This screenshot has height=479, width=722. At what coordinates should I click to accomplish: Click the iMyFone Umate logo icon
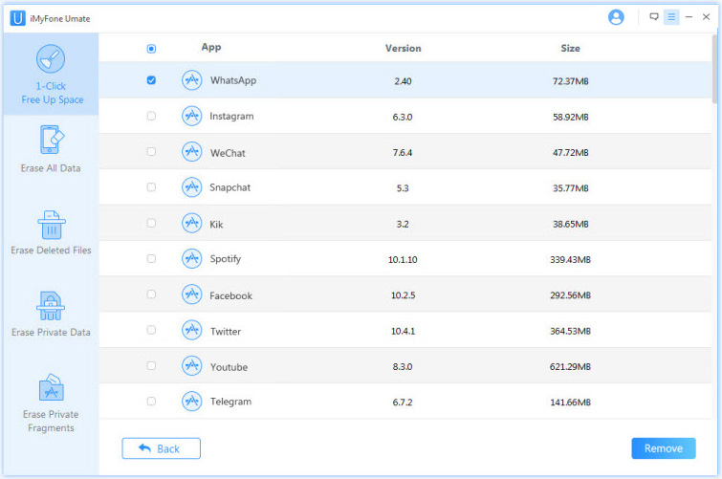tap(17, 18)
